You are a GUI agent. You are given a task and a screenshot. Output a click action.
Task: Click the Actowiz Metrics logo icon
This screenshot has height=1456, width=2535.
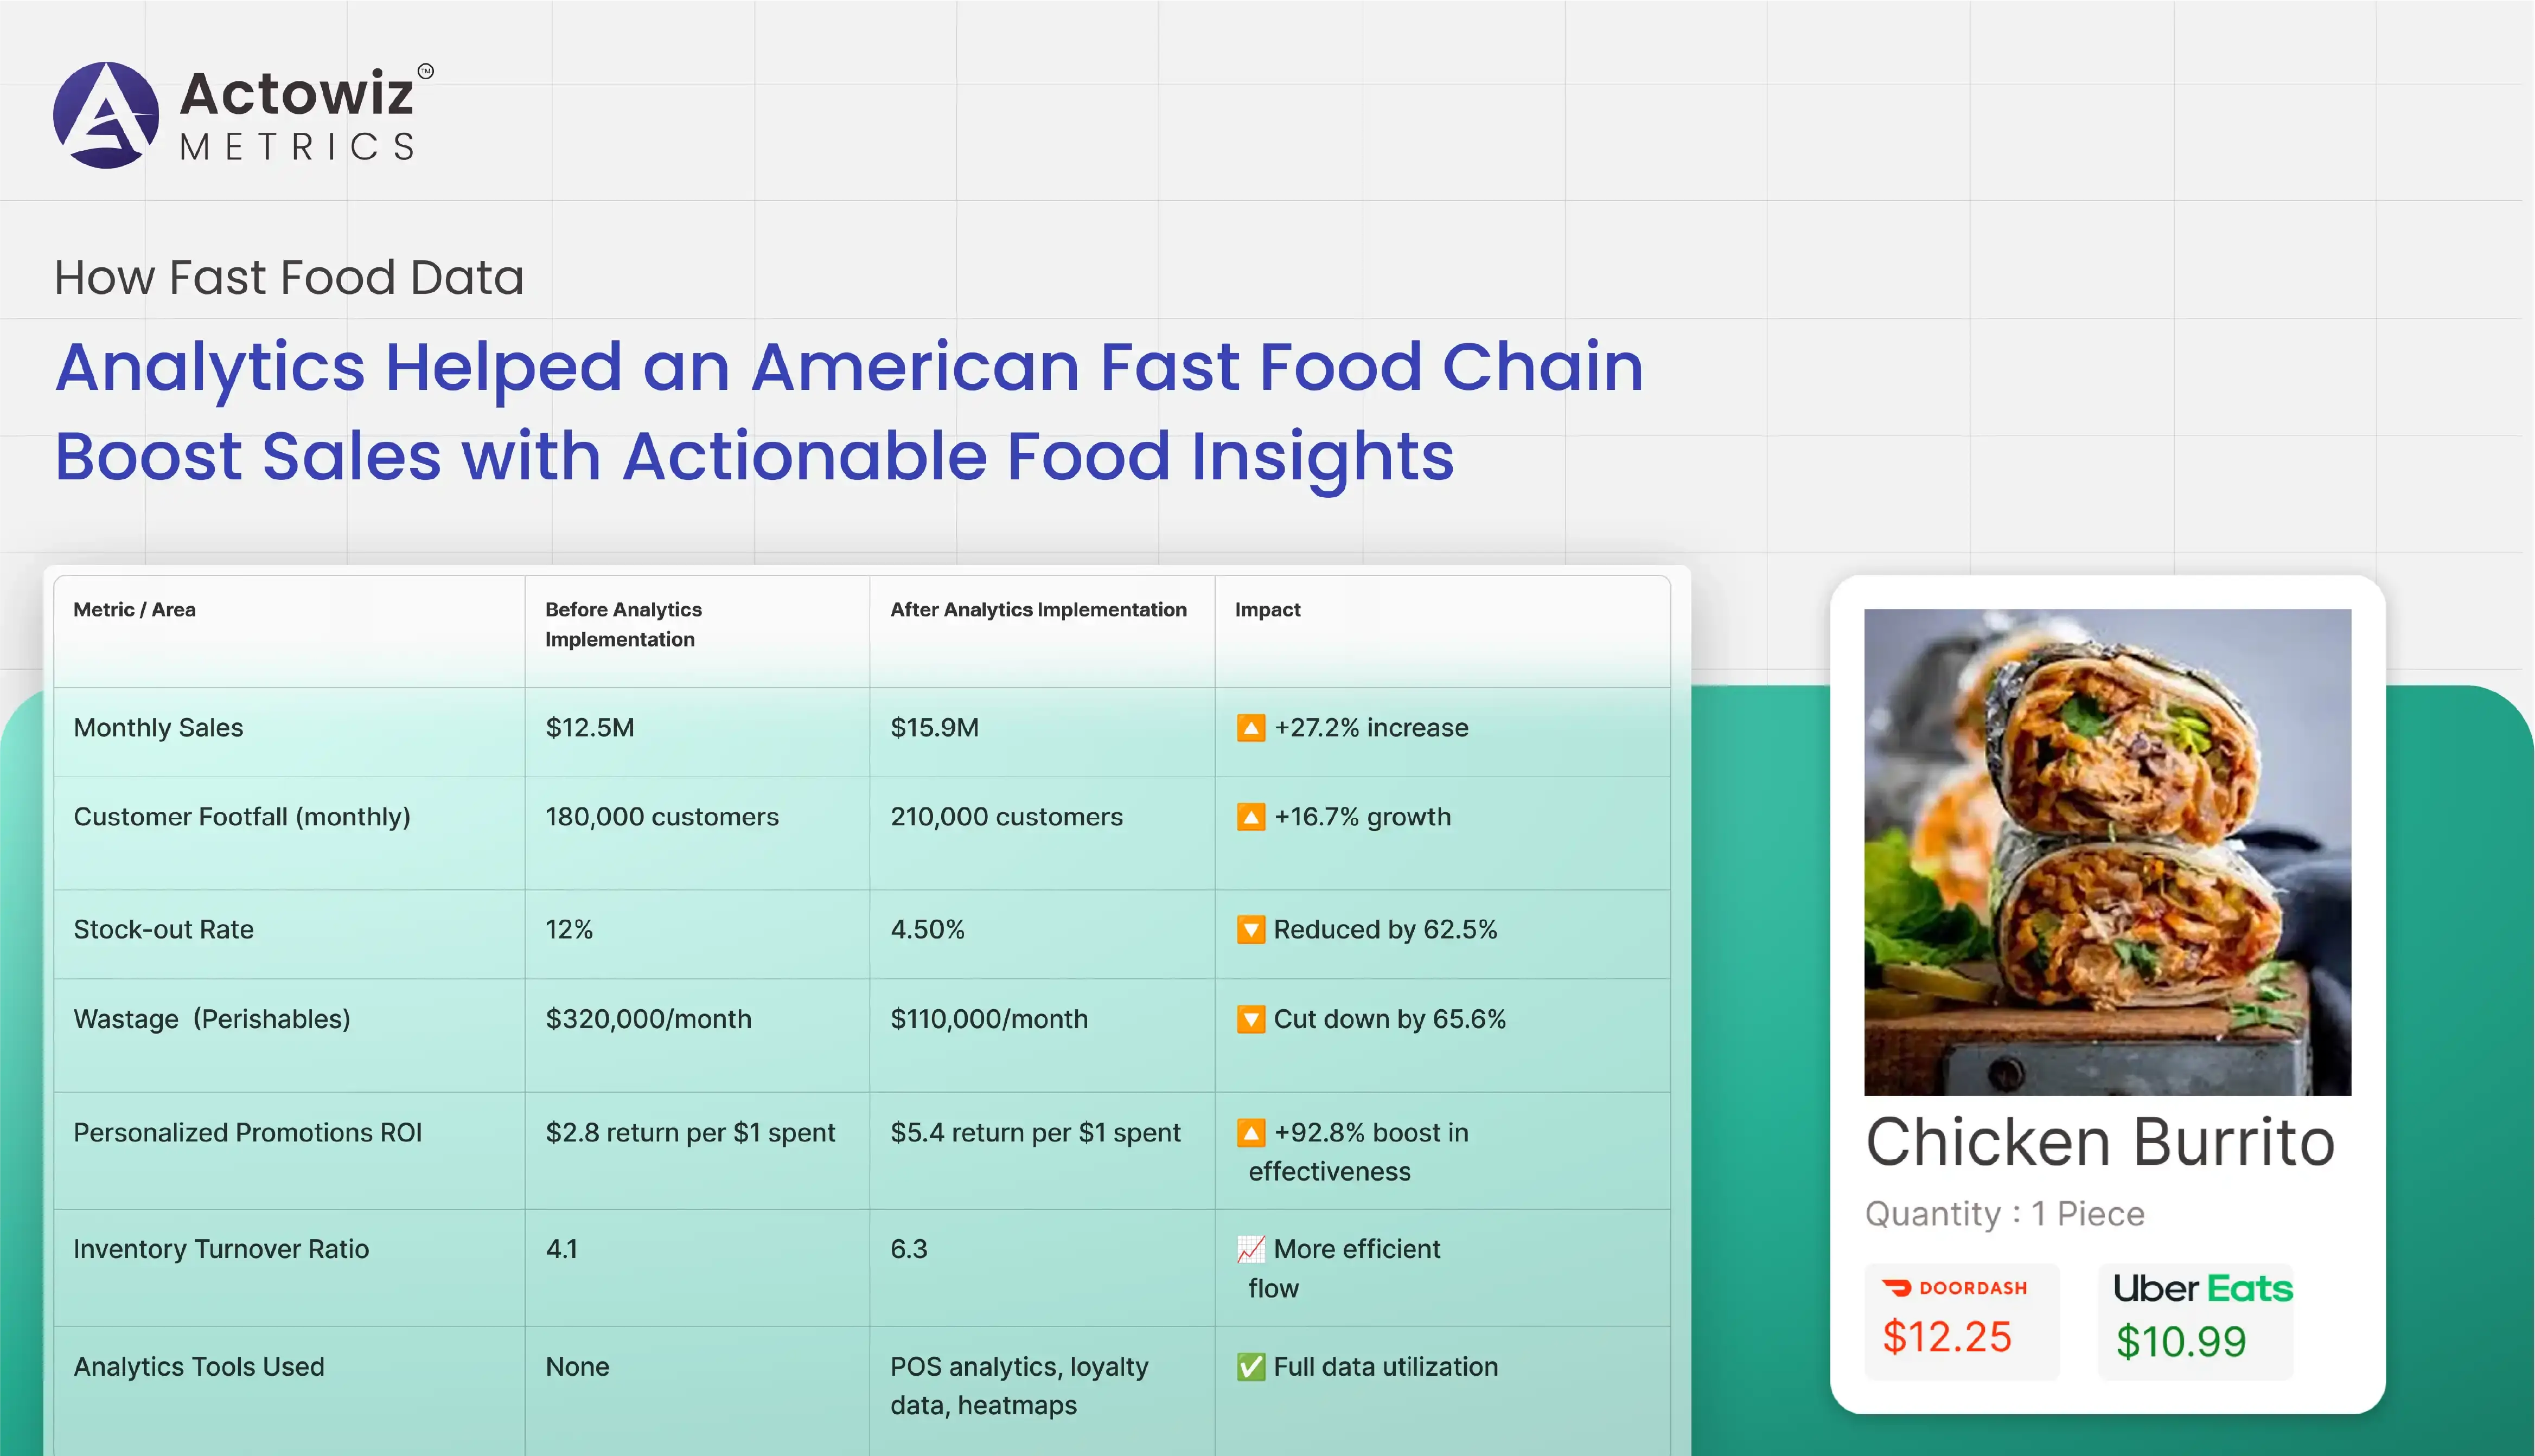pyautogui.click(x=106, y=115)
